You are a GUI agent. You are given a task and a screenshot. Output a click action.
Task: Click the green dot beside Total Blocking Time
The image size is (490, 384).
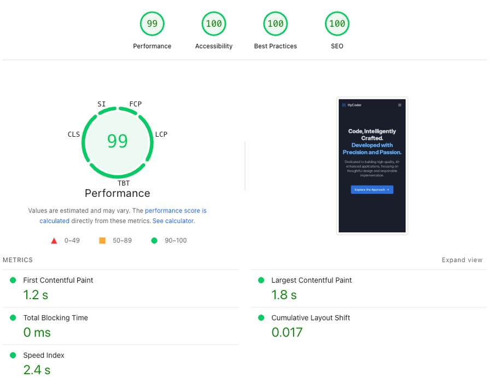pyautogui.click(x=12, y=318)
